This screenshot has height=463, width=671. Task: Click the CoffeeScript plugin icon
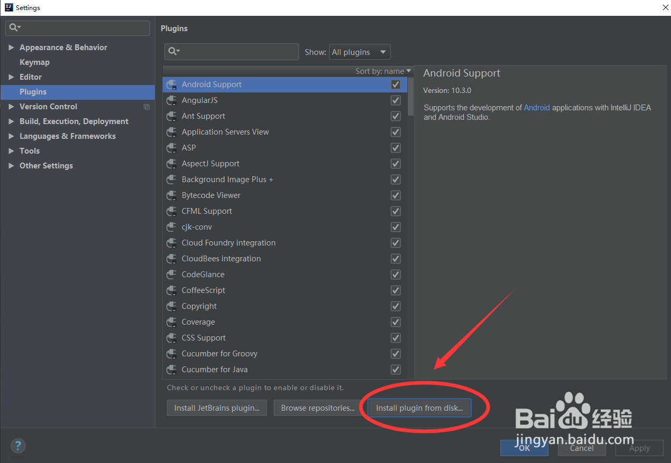point(171,290)
